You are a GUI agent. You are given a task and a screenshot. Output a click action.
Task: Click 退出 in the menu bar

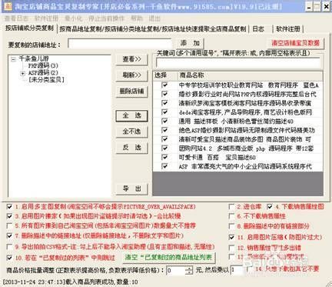point(154,18)
